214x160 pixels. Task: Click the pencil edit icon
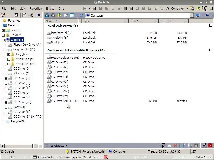click(x=204, y=145)
